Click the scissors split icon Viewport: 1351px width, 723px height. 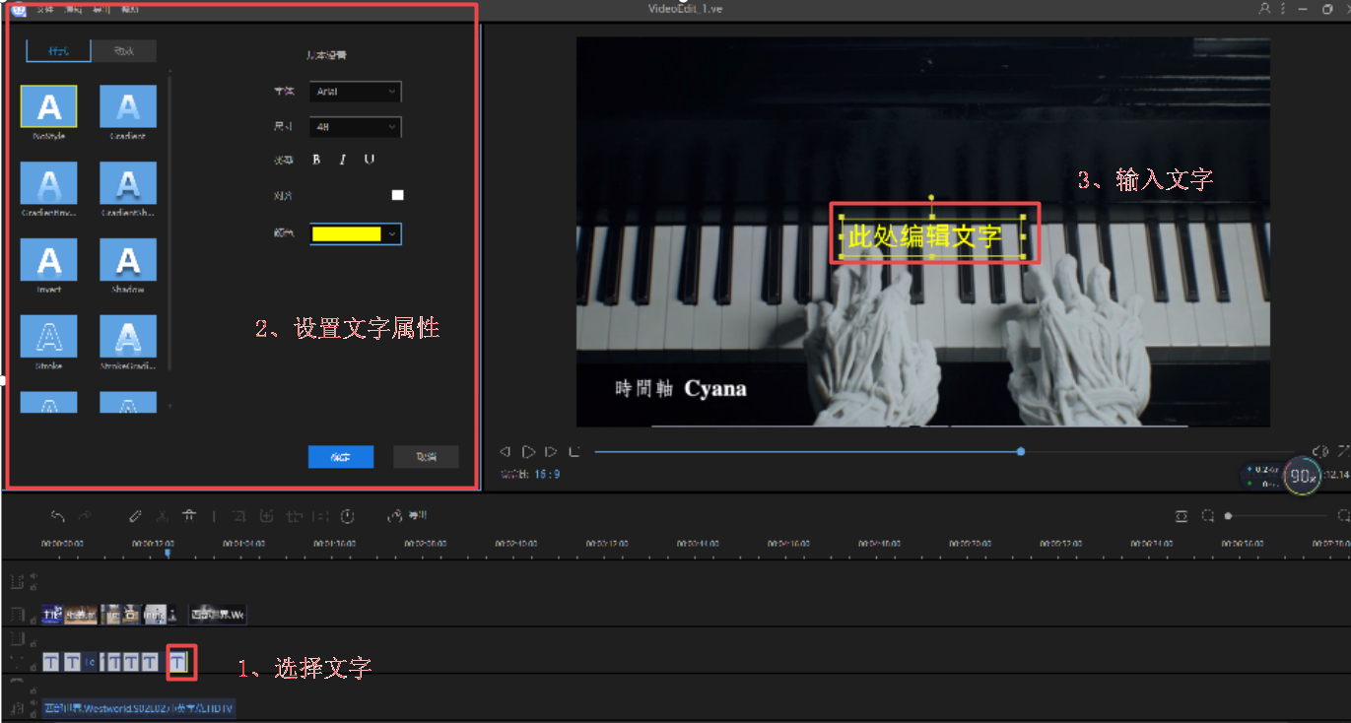163,516
